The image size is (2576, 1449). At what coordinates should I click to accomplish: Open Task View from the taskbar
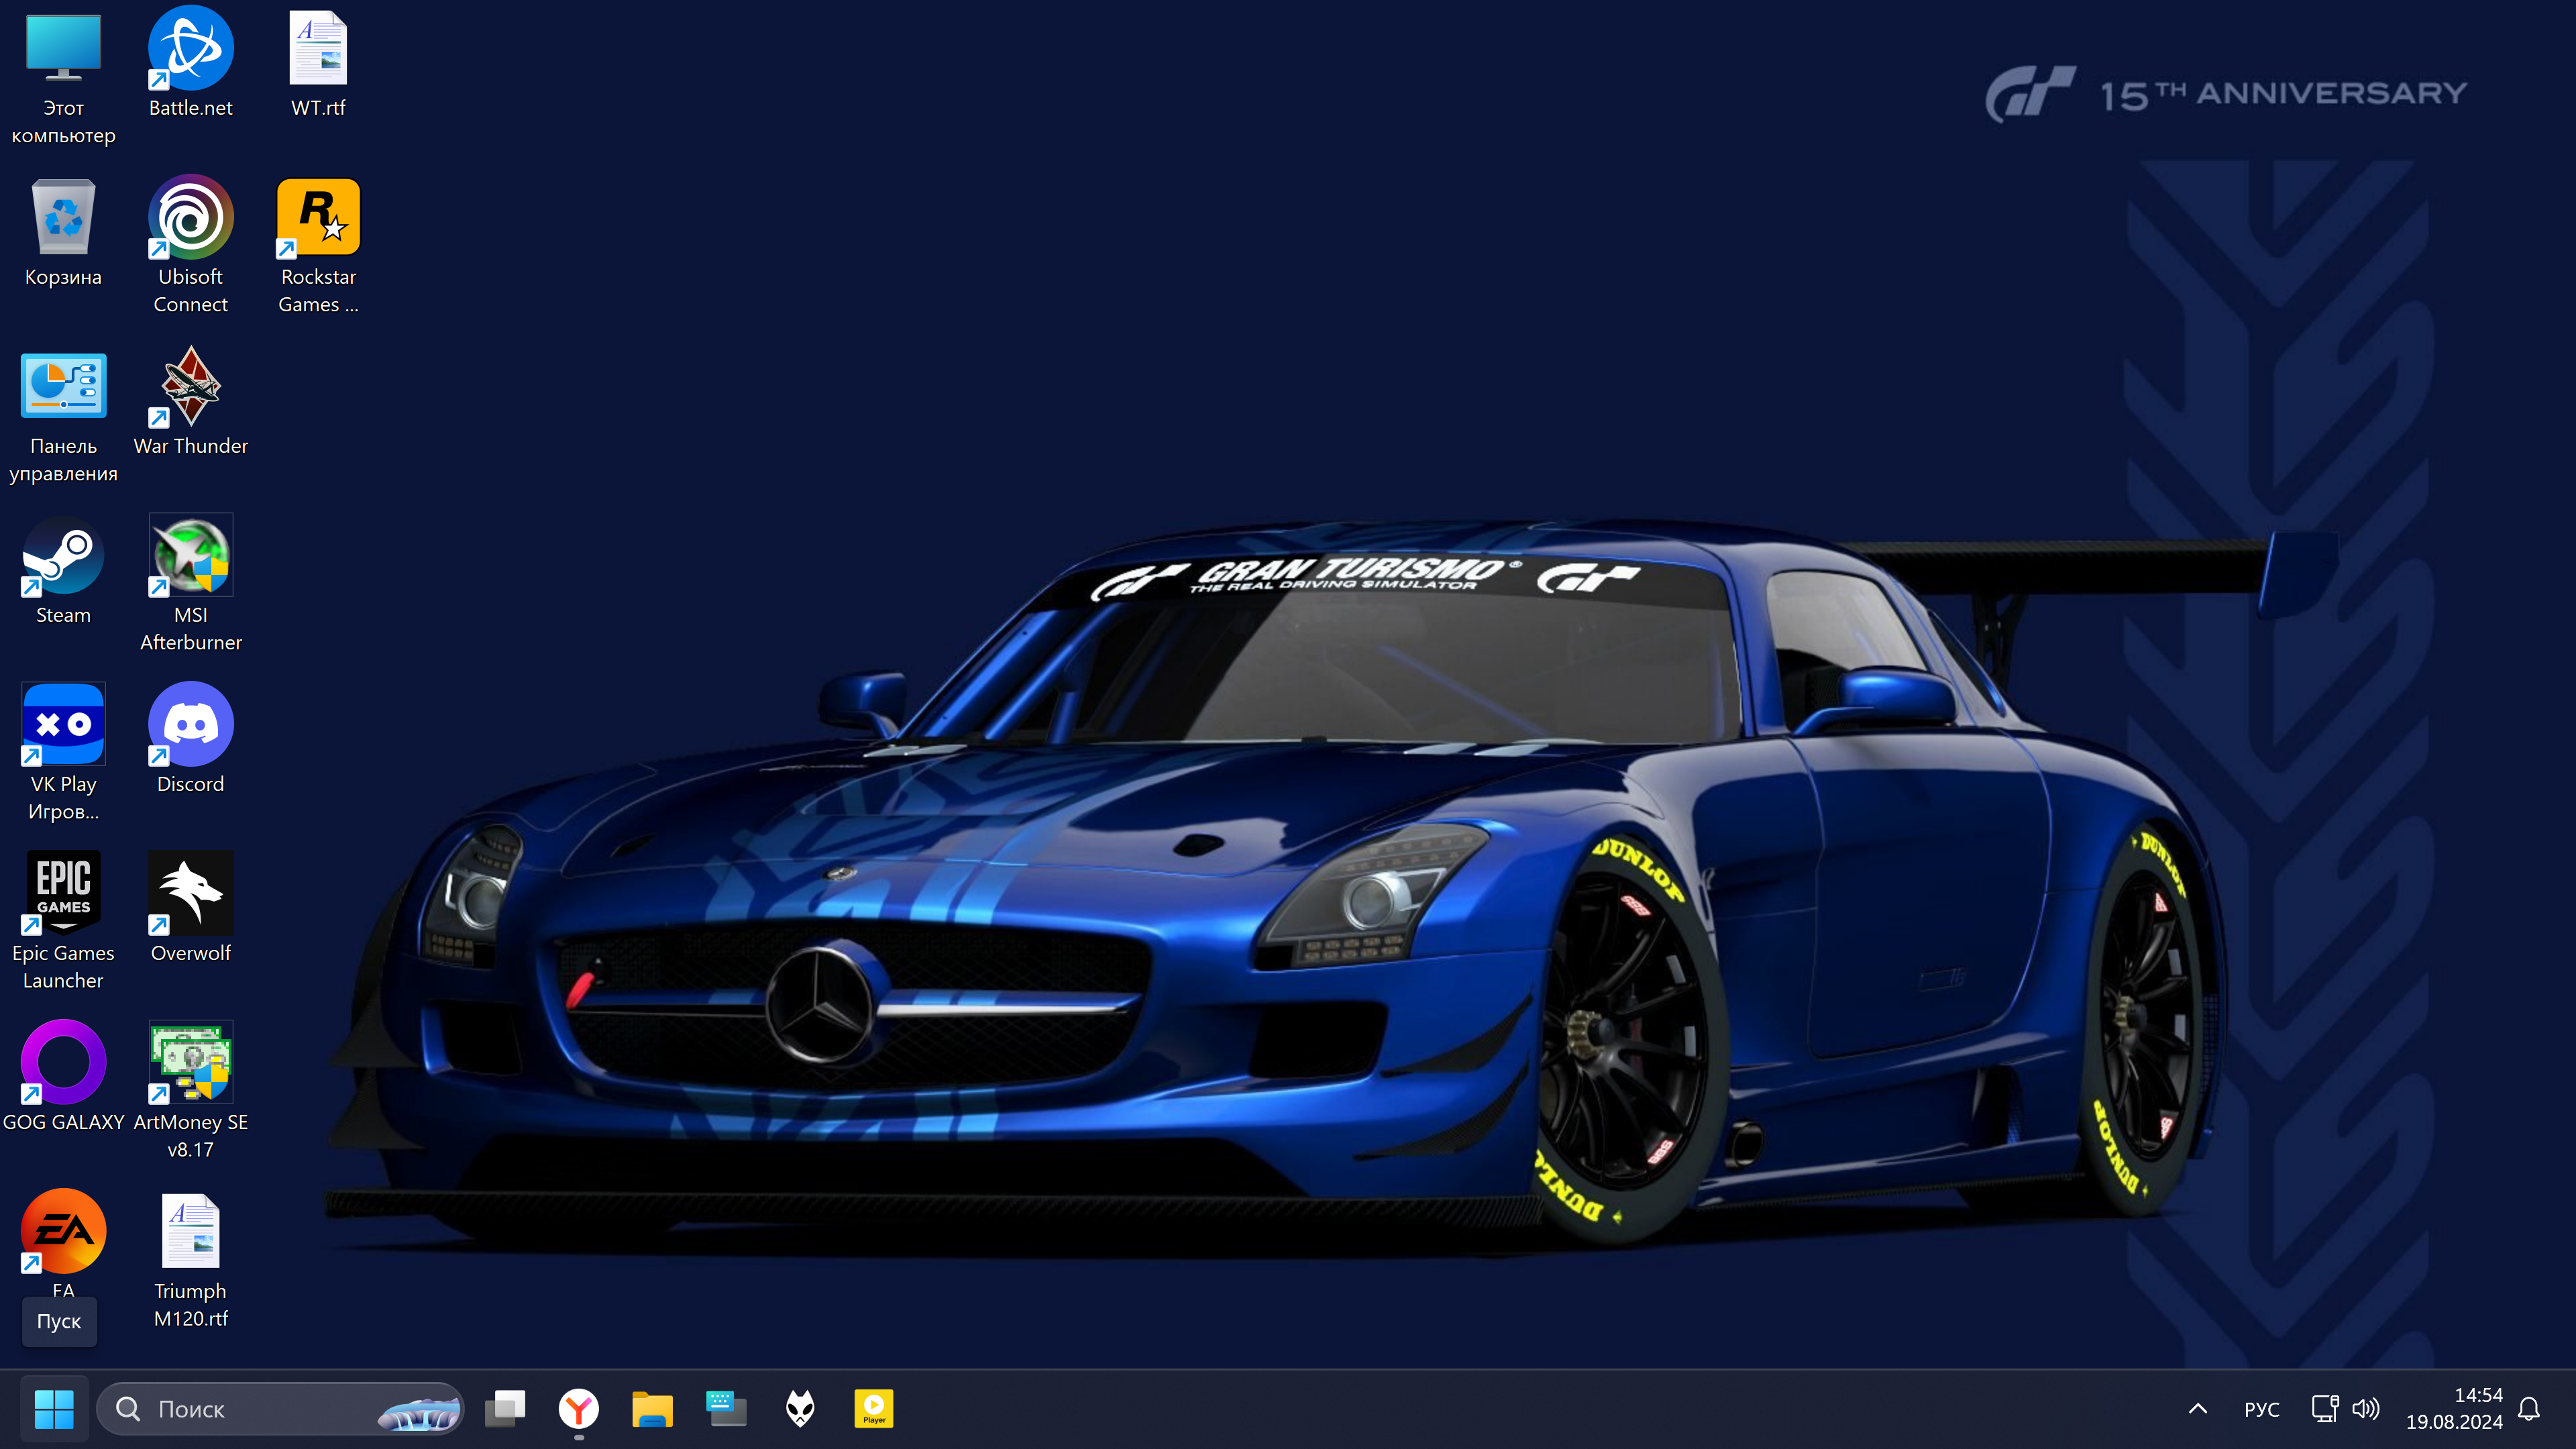(x=505, y=1409)
